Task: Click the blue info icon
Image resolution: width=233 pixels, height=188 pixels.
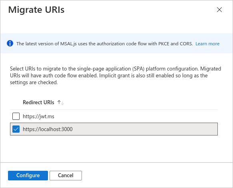Action: [x=10, y=43]
